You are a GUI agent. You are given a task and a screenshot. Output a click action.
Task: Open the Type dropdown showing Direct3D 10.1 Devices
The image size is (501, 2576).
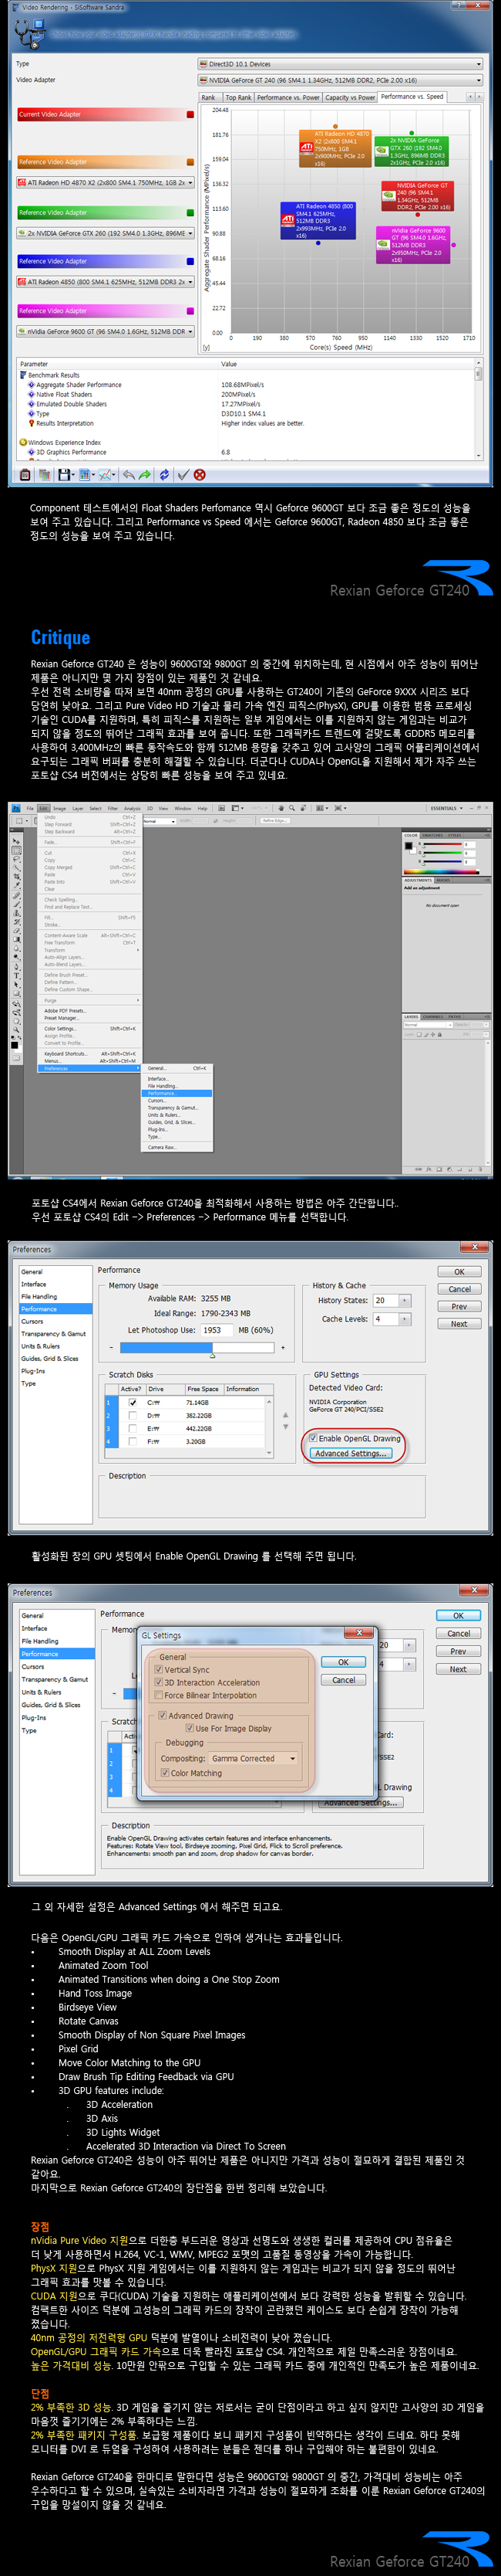(339, 64)
